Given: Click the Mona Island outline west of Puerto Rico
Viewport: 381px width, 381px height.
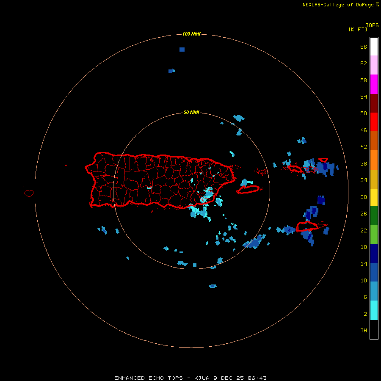Looking at the screenshot, I should coord(29,193).
